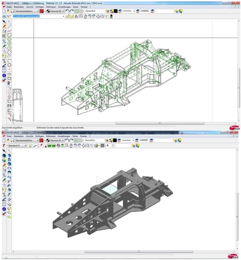Click the line width 0.000000 input field
This screenshot has width=241, height=260.
[x=144, y=11]
